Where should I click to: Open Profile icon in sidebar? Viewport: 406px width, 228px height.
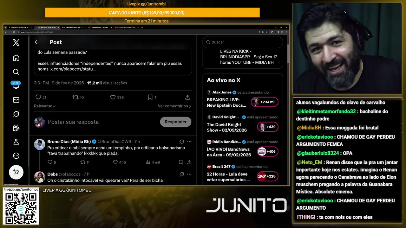tap(16, 142)
